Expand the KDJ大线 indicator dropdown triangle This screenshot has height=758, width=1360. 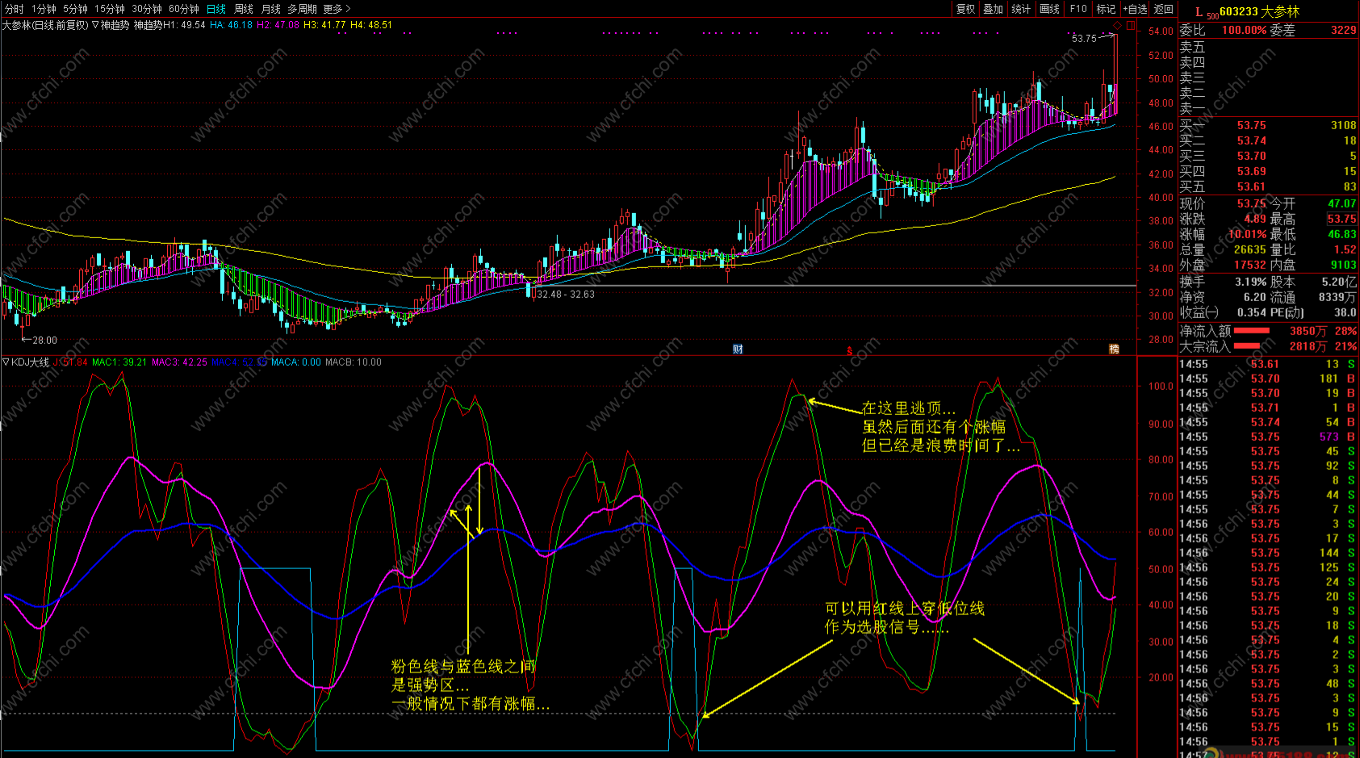coord(6,362)
